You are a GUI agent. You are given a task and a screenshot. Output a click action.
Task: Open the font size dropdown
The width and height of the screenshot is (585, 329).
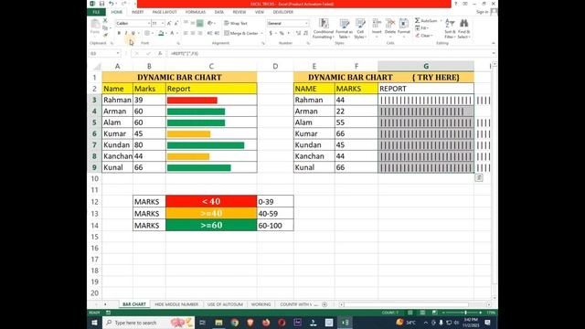[163, 23]
